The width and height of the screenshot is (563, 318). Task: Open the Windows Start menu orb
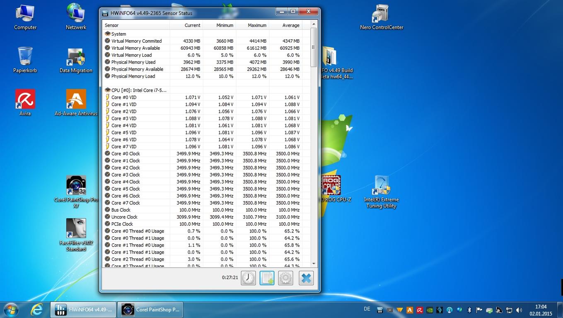[x=11, y=309]
